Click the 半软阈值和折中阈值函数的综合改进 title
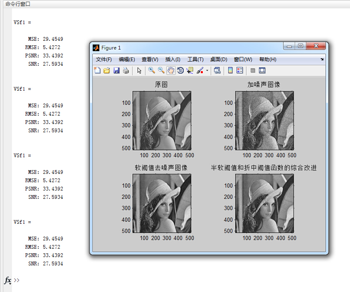350x292 pixels. tap(264, 168)
